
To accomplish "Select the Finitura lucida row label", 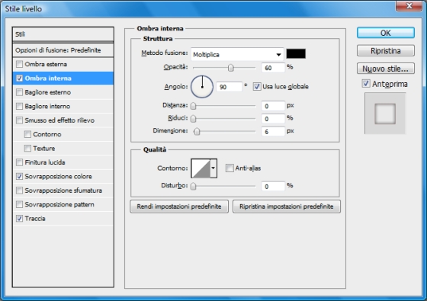I will [x=45, y=162].
